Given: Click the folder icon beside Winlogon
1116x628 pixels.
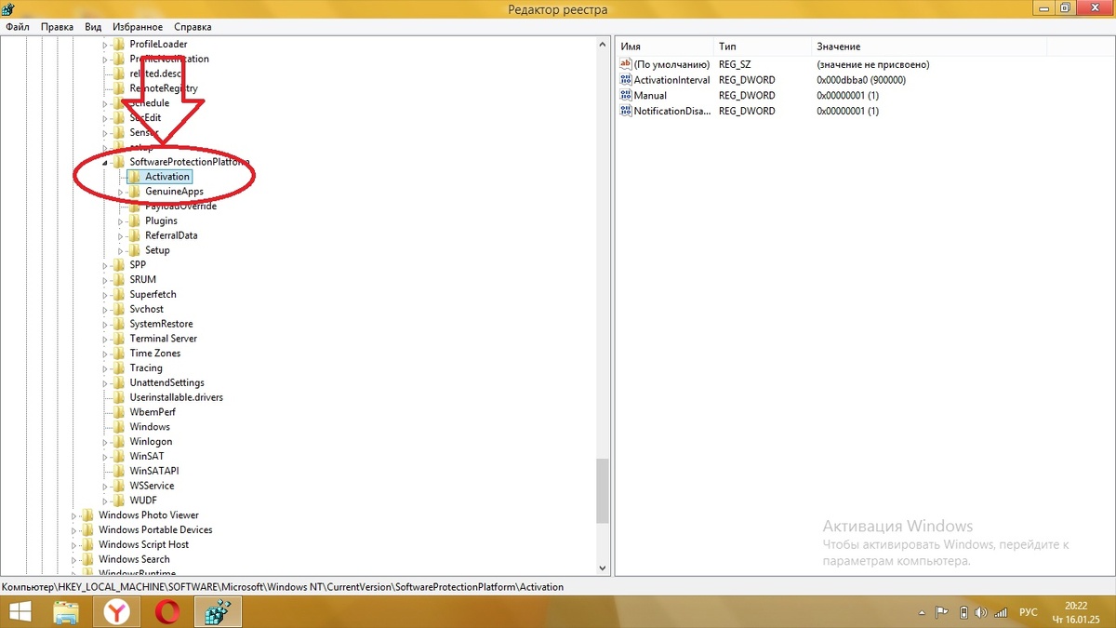Looking at the screenshot, I should 118,441.
